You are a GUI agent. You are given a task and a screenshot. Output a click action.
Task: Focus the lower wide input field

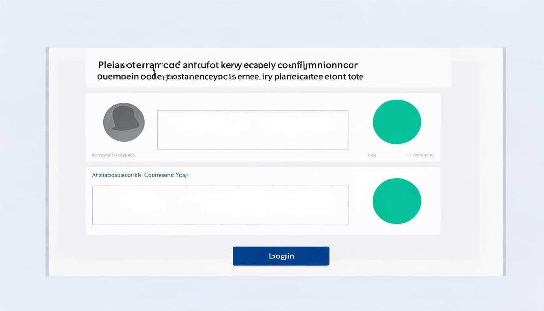(x=220, y=205)
